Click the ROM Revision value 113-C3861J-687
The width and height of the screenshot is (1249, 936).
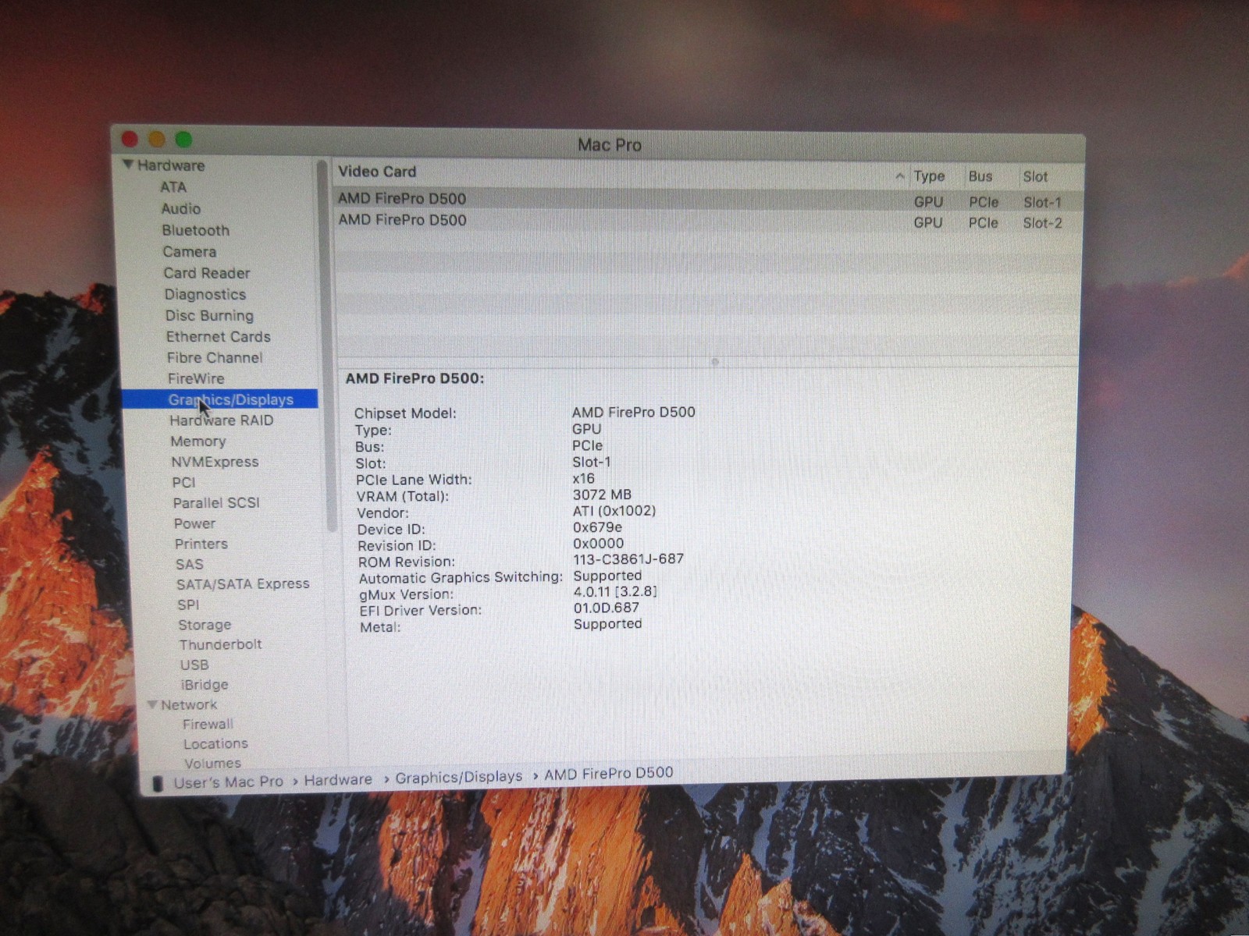(x=628, y=559)
